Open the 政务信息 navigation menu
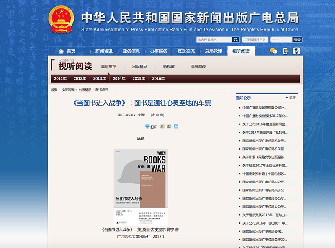335x248 pixels. coord(131,52)
